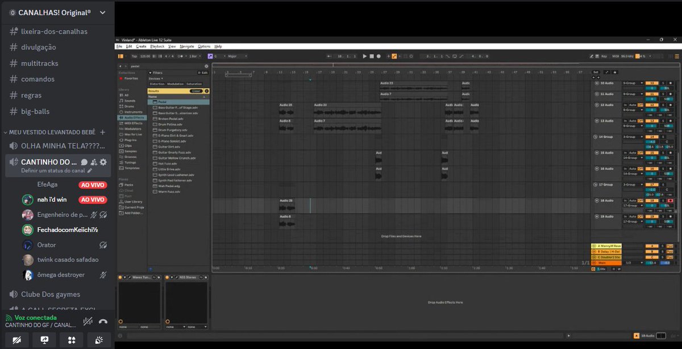Viewport: 682px width, 349px height.
Task: Open 10 Audio output routing 9-Group
Action: point(633,83)
